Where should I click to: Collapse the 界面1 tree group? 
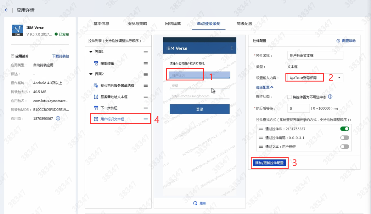tap(91, 52)
